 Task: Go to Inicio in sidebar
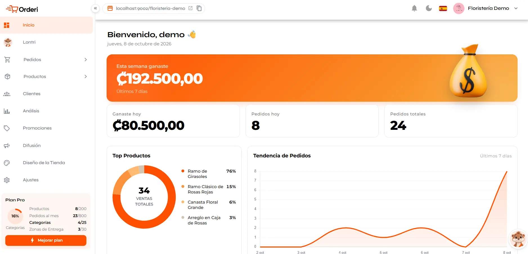[46, 25]
